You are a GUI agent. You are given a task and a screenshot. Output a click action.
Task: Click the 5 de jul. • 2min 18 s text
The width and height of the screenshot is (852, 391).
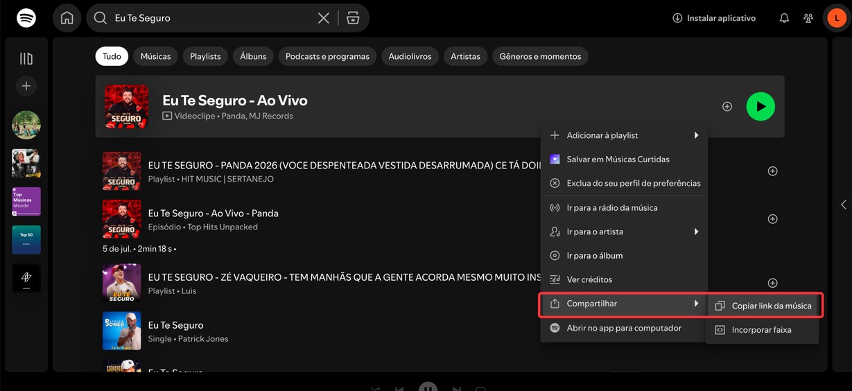click(x=139, y=248)
